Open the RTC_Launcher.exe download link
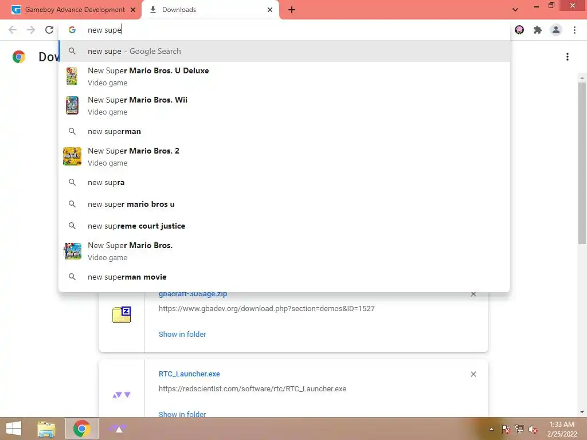The image size is (587, 440). point(189,374)
